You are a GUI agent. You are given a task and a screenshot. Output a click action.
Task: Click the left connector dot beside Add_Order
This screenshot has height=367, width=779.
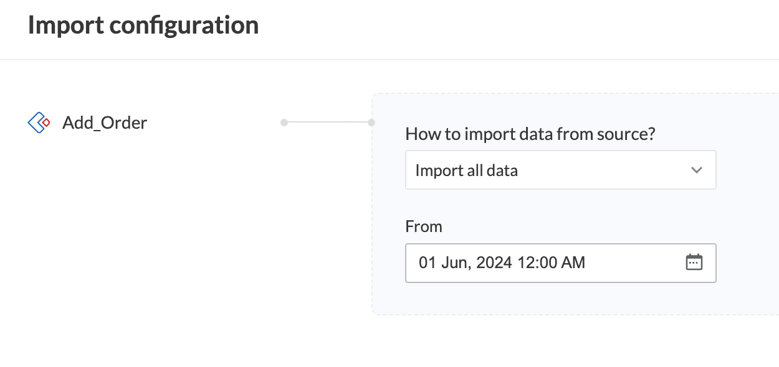point(284,123)
